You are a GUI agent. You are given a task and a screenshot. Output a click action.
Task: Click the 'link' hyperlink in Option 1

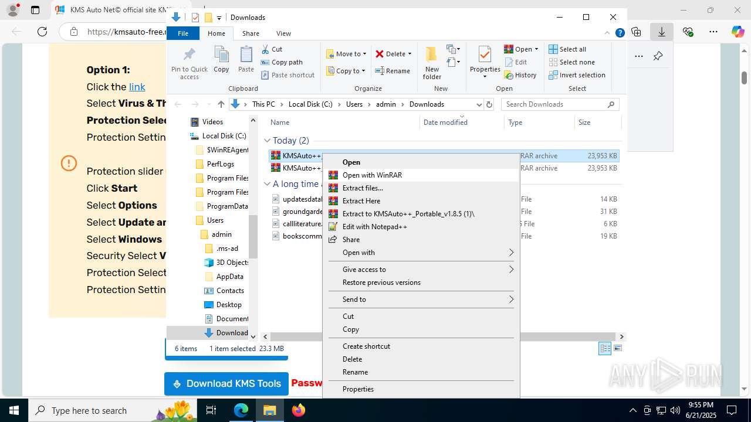point(137,87)
